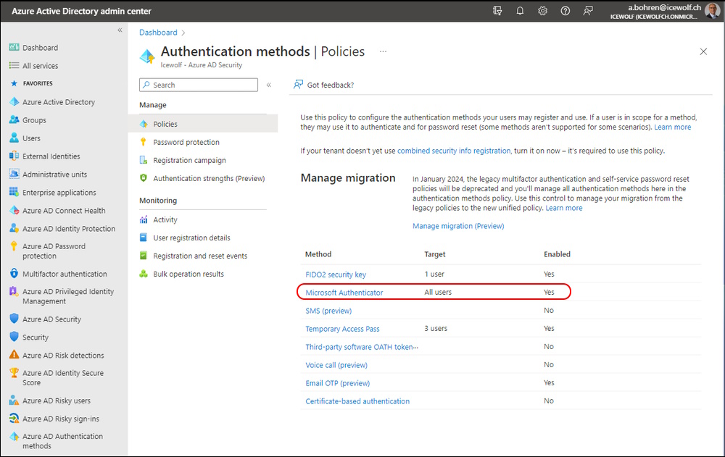Open combined security info registration link

454,151
